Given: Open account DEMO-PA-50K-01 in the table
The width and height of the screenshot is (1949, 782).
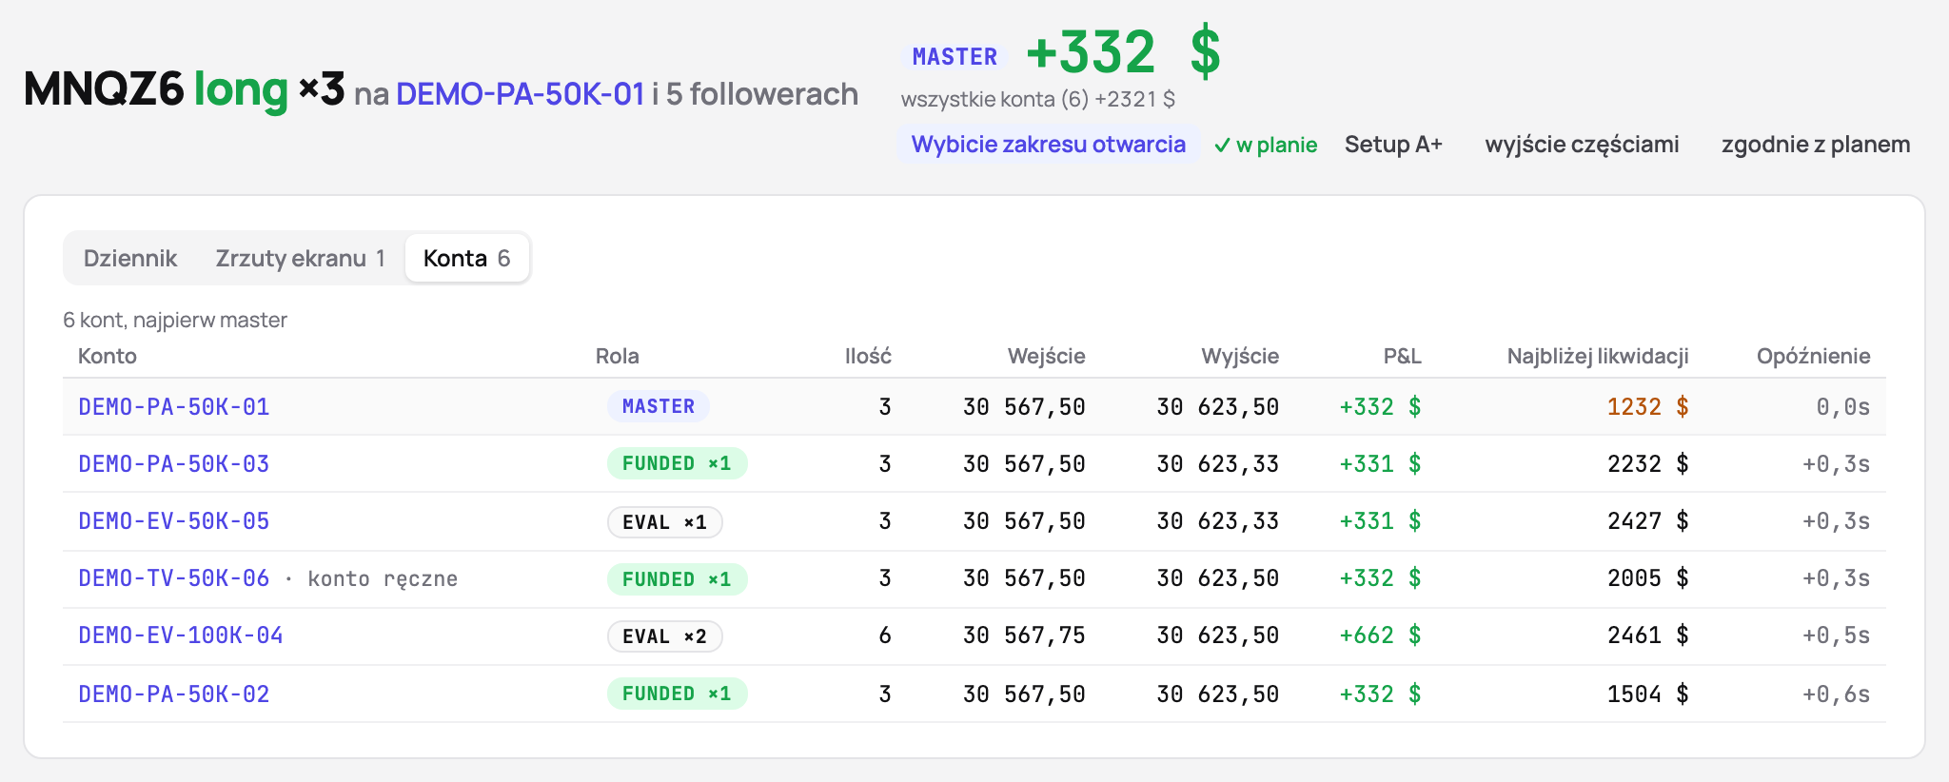Looking at the screenshot, I should [x=174, y=406].
